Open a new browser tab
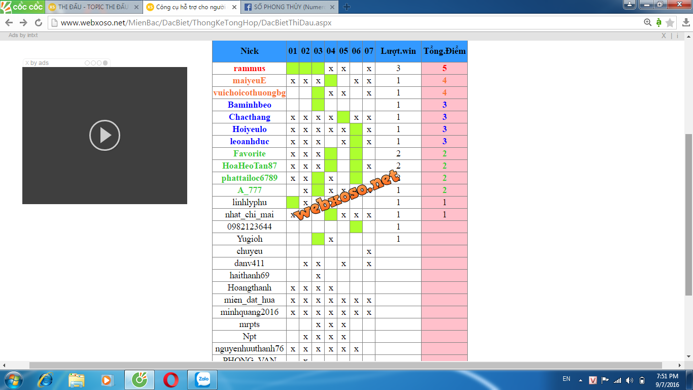 [x=346, y=7]
